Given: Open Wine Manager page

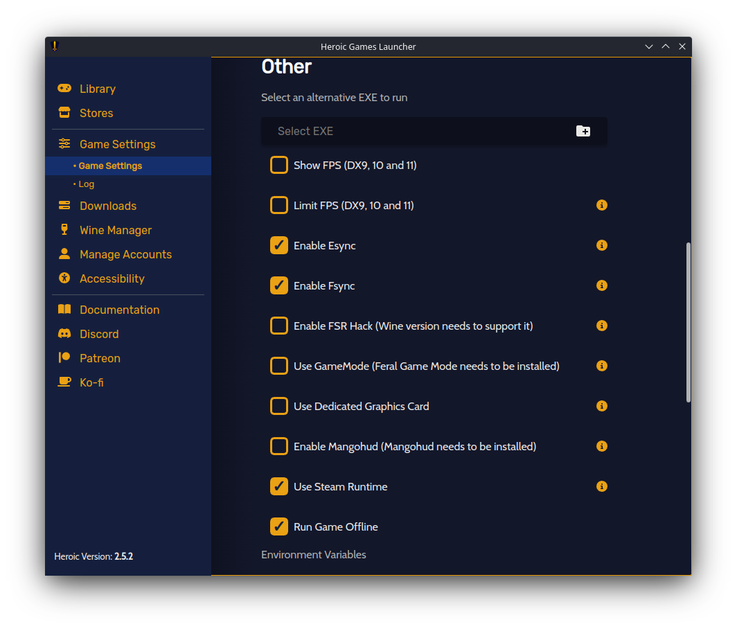Looking at the screenshot, I should coord(116,230).
